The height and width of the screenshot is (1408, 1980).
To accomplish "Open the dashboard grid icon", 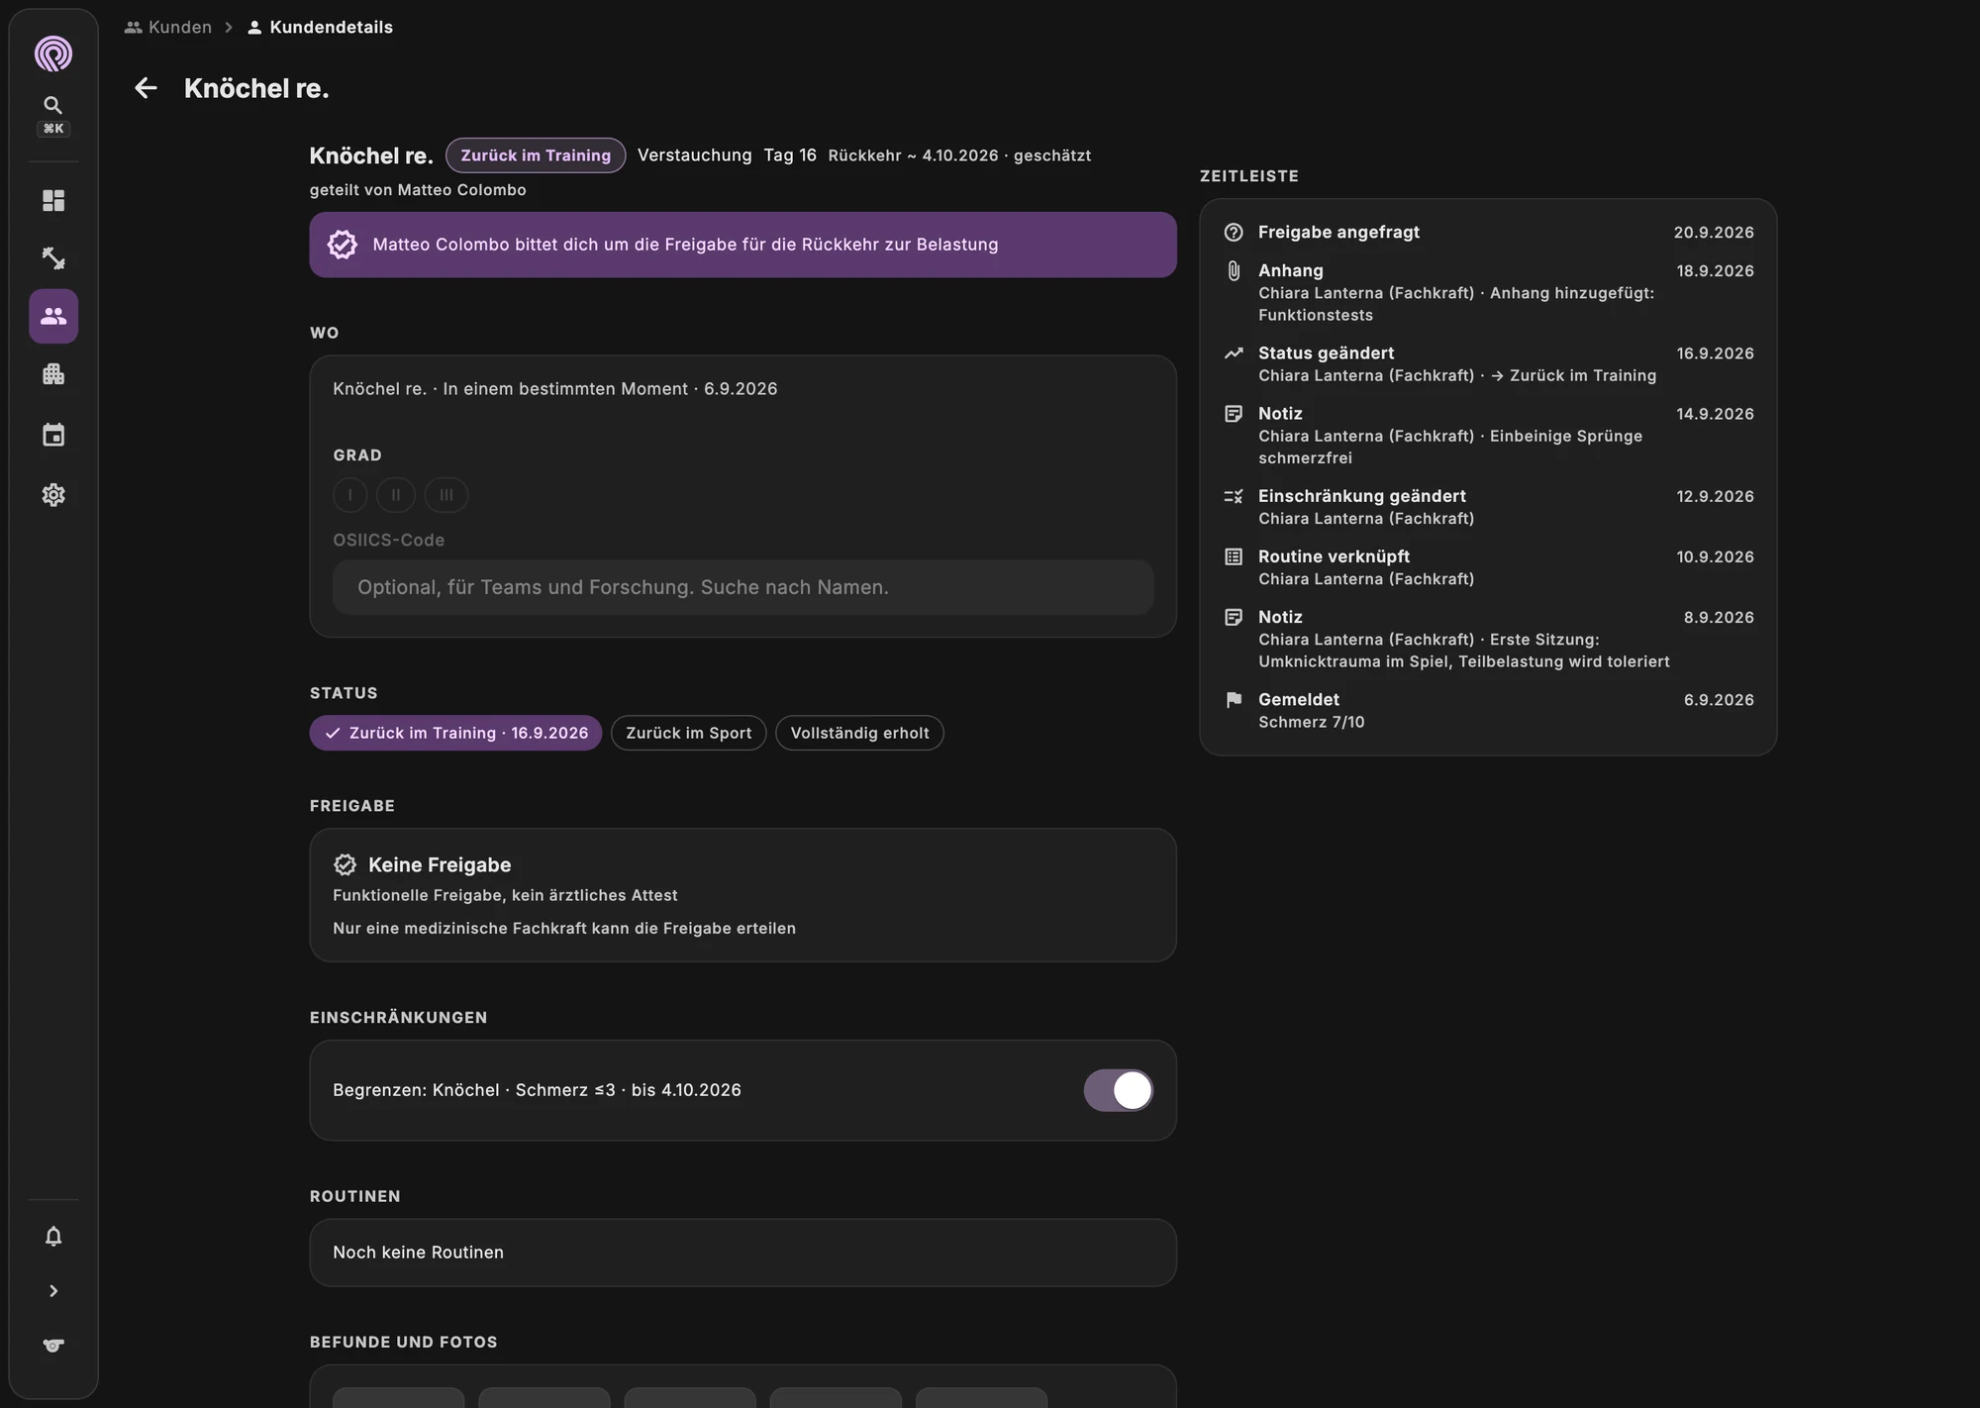I will (x=53, y=201).
